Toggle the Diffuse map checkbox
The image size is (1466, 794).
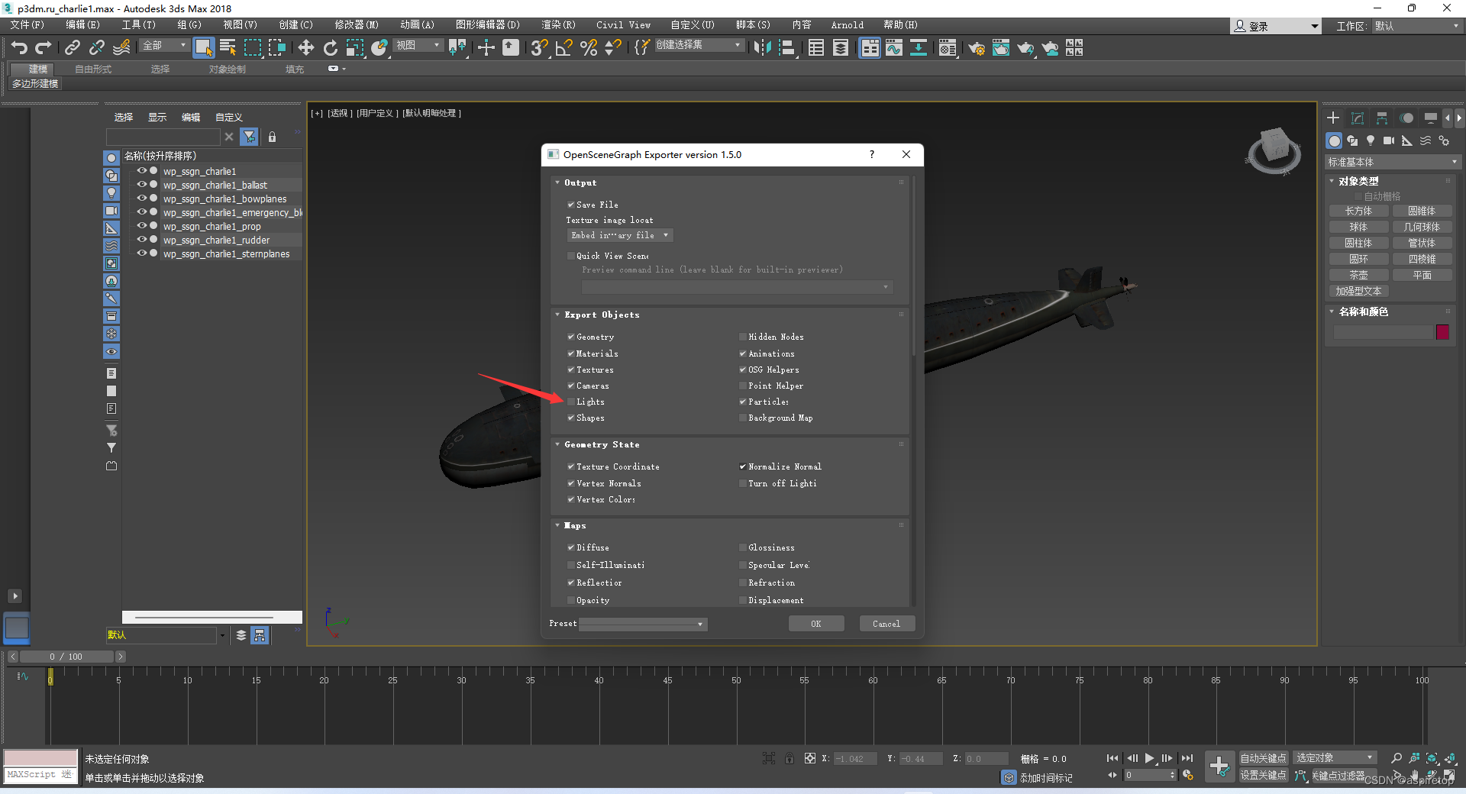[x=570, y=547]
